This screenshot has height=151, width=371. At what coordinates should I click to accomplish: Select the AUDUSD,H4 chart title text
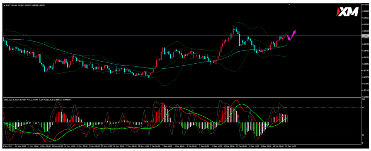[11, 5]
